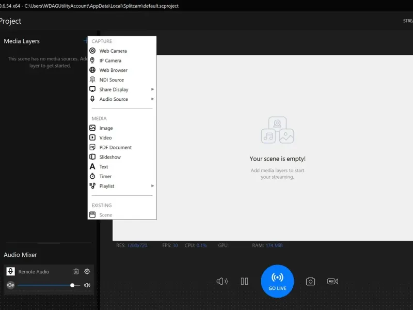Open Remote Audio settings gear
The height and width of the screenshot is (310, 413).
click(87, 272)
